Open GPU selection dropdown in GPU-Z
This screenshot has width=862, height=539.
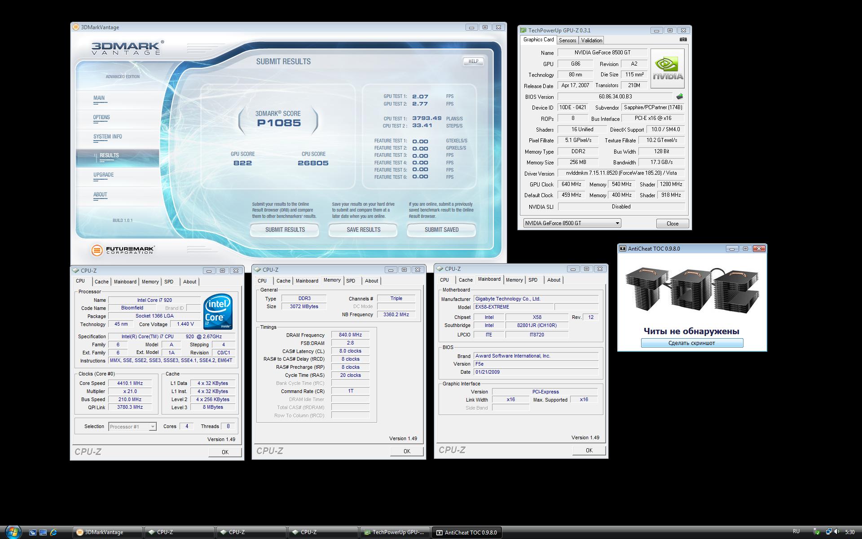point(617,223)
